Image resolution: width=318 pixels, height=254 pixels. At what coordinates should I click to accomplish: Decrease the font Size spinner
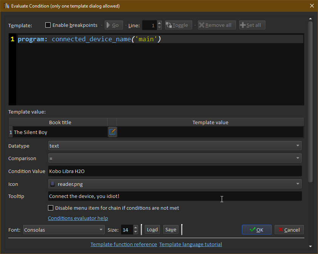click(x=136, y=232)
